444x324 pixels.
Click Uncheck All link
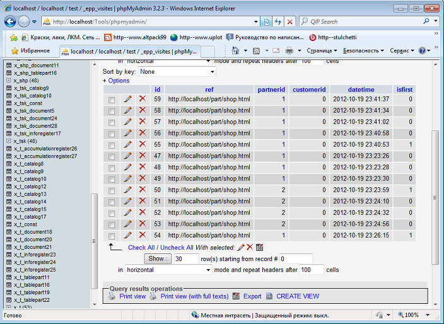click(x=177, y=248)
